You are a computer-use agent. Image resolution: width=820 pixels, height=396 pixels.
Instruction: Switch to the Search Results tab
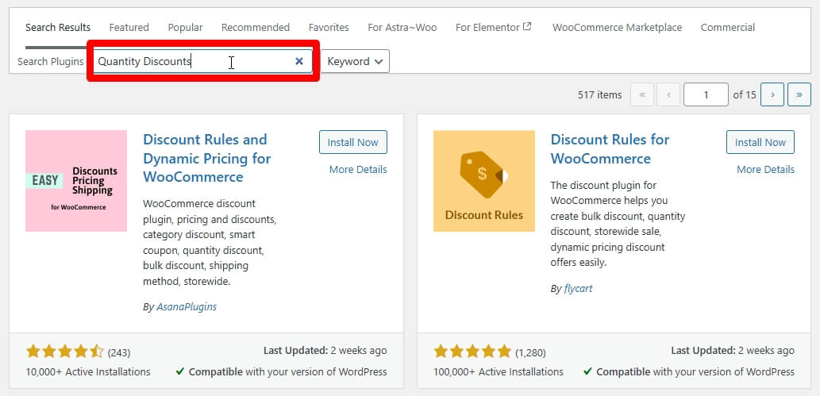click(x=58, y=27)
